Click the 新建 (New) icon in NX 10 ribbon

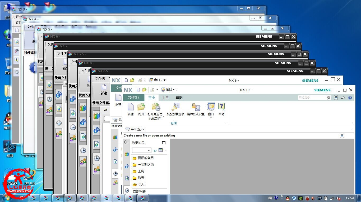pos(131,107)
